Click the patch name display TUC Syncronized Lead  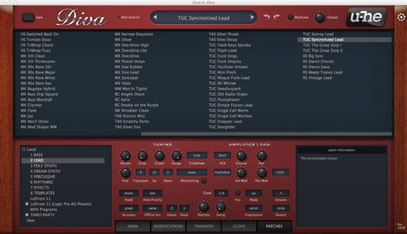click(203, 18)
